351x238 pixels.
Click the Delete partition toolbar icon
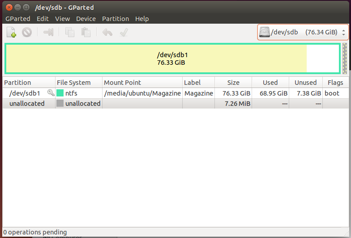tap(27, 32)
